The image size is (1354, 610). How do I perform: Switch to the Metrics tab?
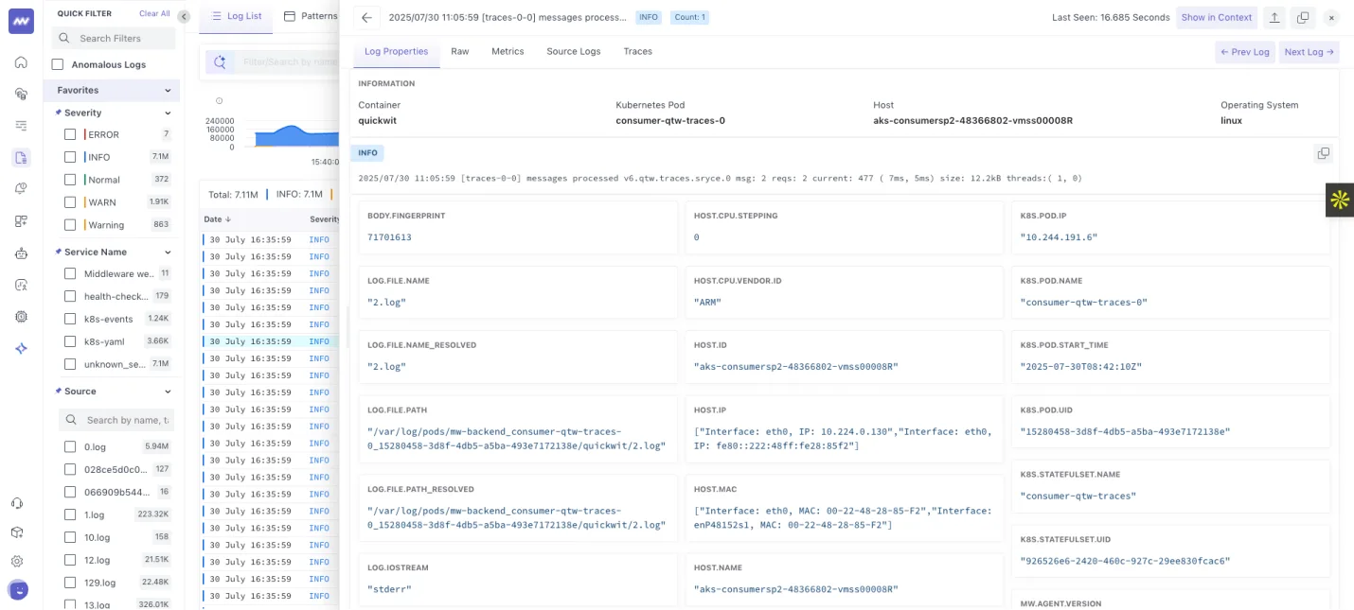(508, 51)
